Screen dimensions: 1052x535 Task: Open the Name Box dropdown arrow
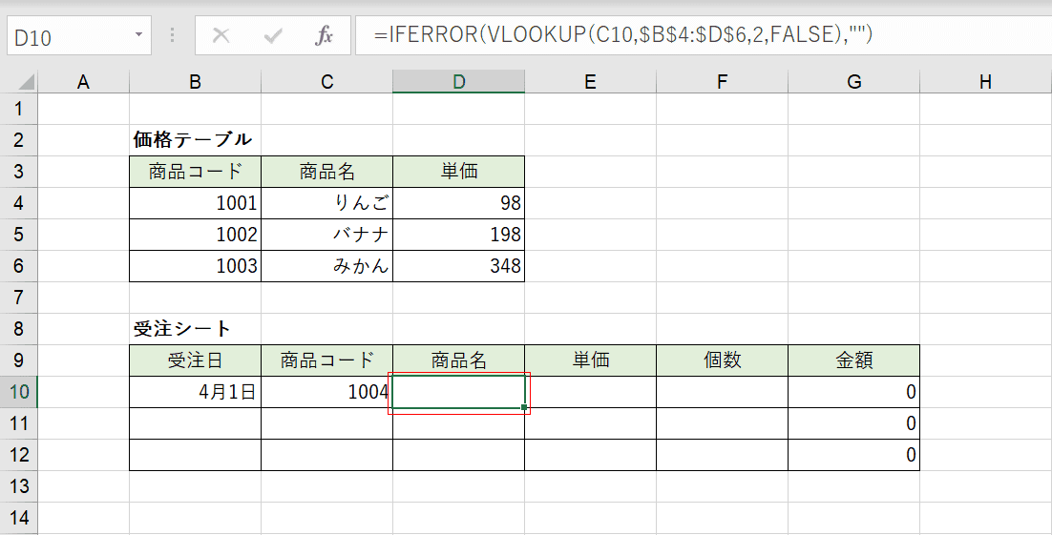point(138,35)
